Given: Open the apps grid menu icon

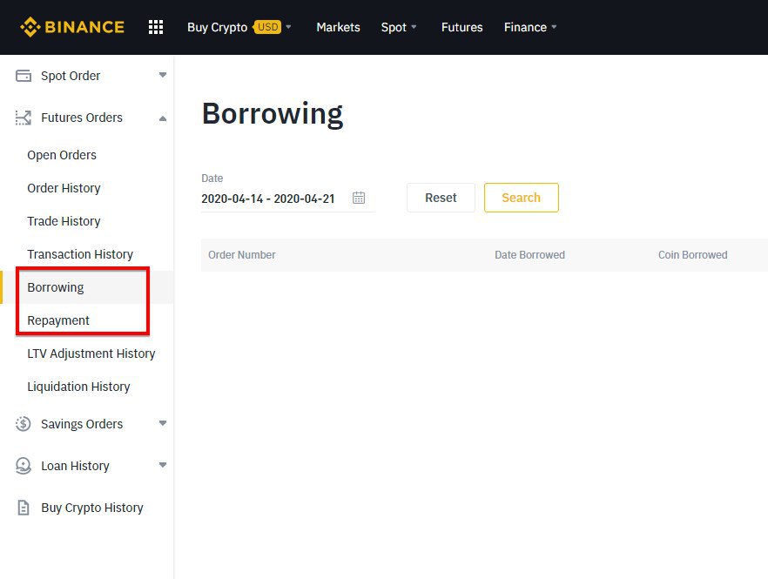Looking at the screenshot, I should [x=156, y=27].
